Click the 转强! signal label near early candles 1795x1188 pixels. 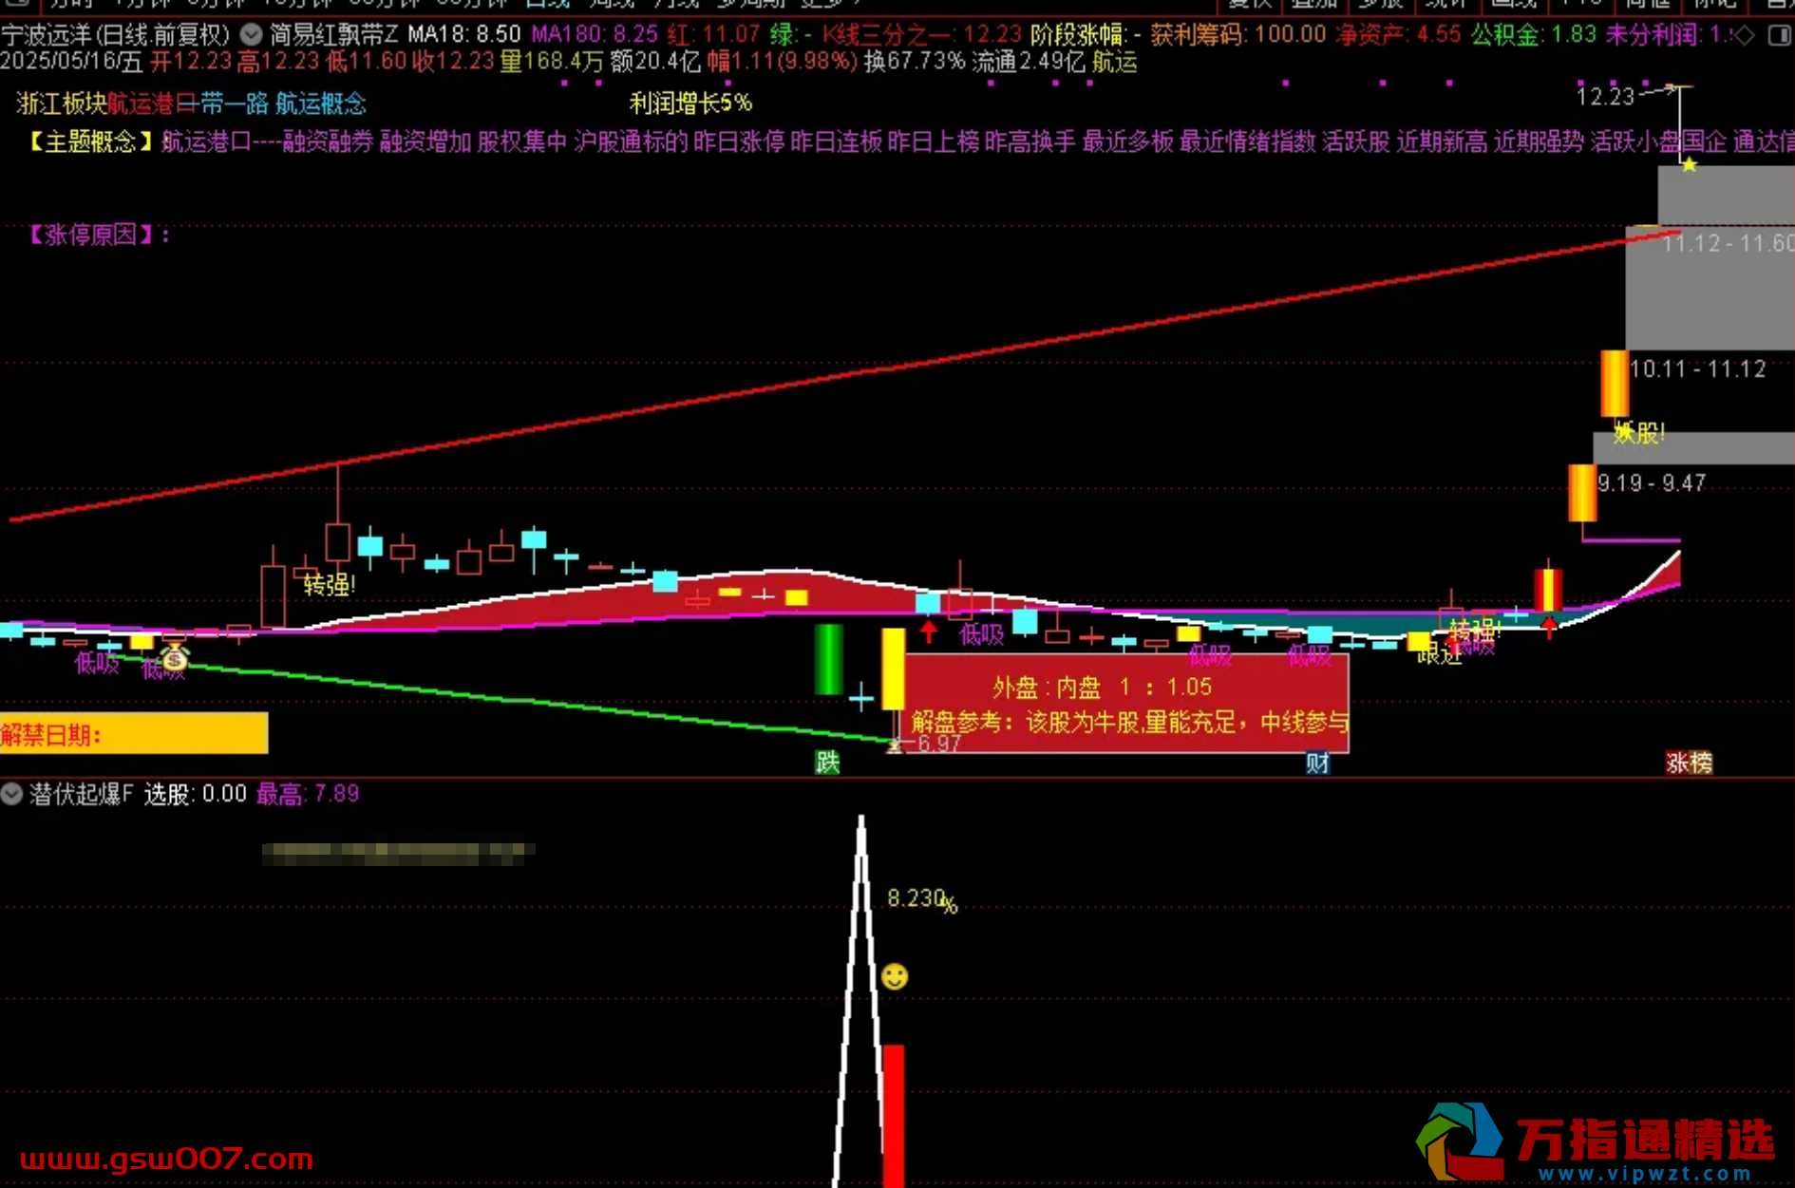pyautogui.click(x=330, y=585)
